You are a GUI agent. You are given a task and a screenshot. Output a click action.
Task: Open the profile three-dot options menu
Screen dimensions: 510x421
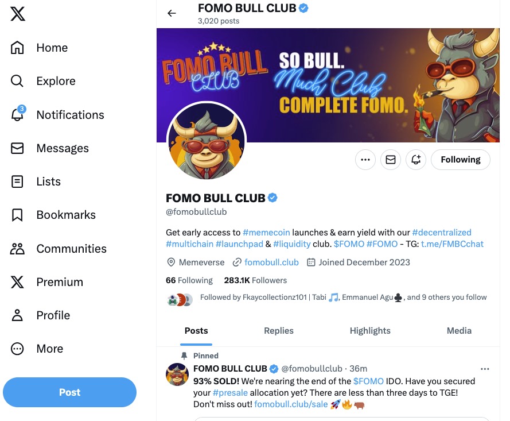pyautogui.click(x=365, y=160)
